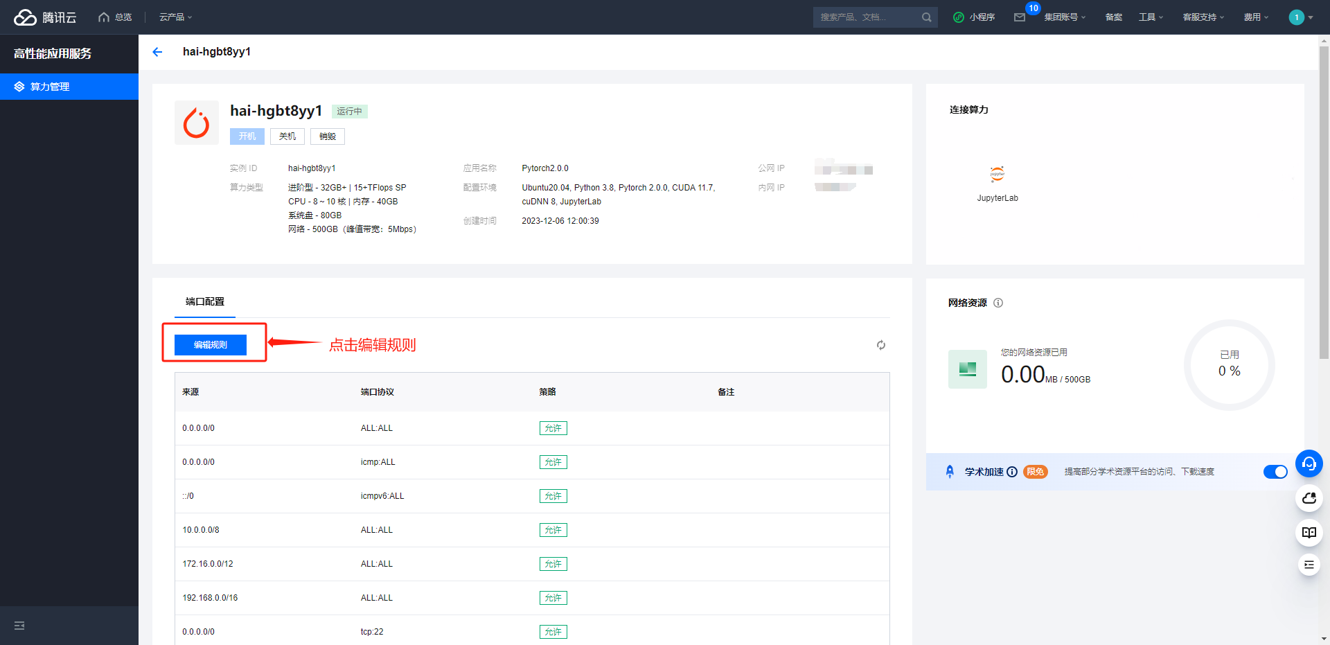Click the Pytorch2.0.0 application name value

coord(545,168)
